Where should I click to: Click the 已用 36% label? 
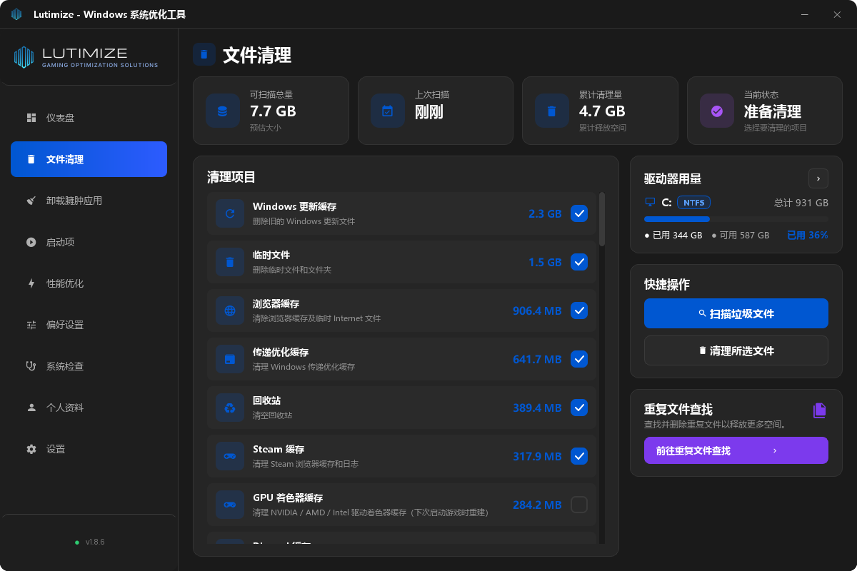[x=808, y=235]
